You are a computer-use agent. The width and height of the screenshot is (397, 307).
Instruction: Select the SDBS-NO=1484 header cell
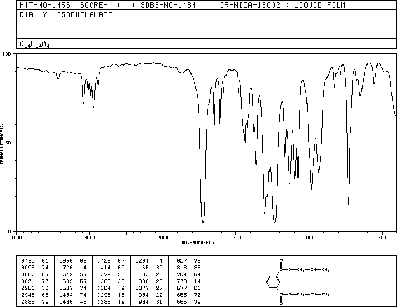(177, 5)
